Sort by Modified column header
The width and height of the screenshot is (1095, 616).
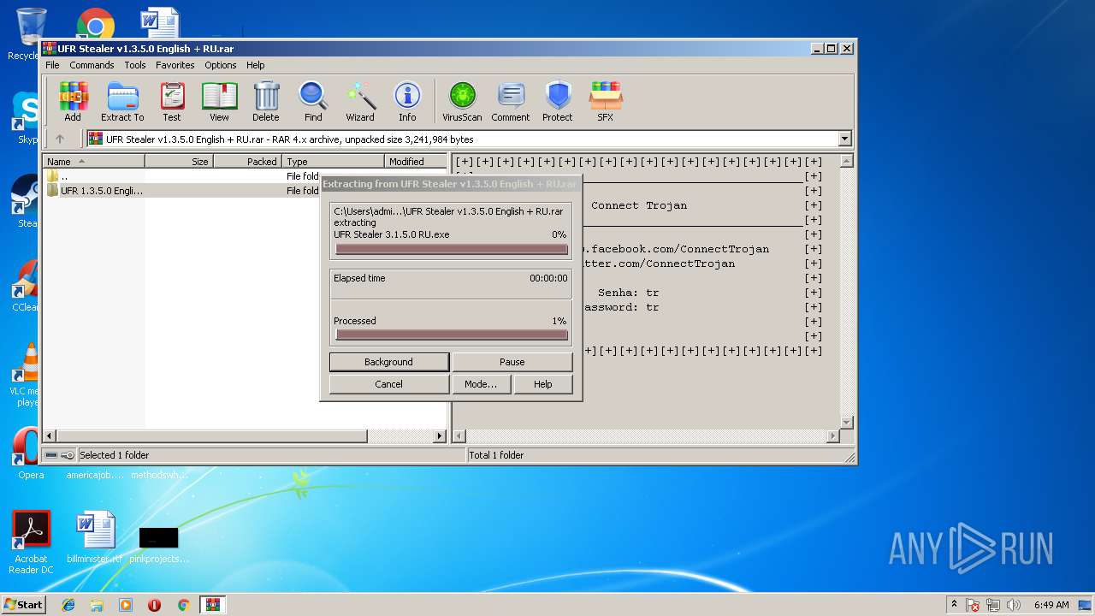click(416, 161)
